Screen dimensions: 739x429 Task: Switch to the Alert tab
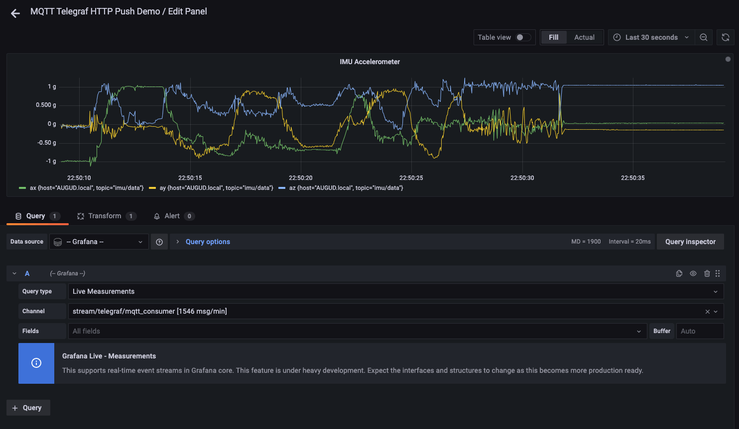[x=172, y=216]
